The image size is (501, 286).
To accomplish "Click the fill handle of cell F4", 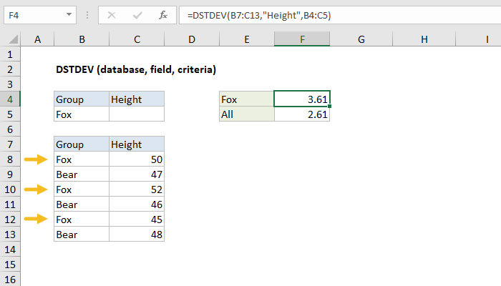I will pos(329,106).
